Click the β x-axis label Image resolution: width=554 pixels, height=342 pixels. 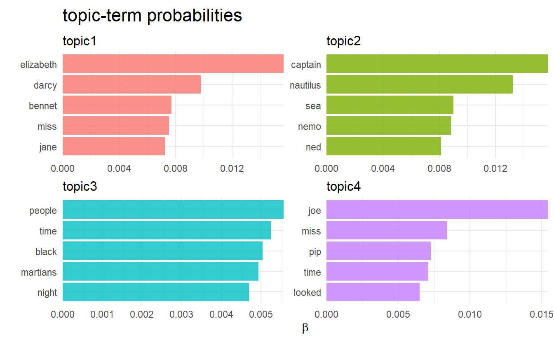point(305,328)
